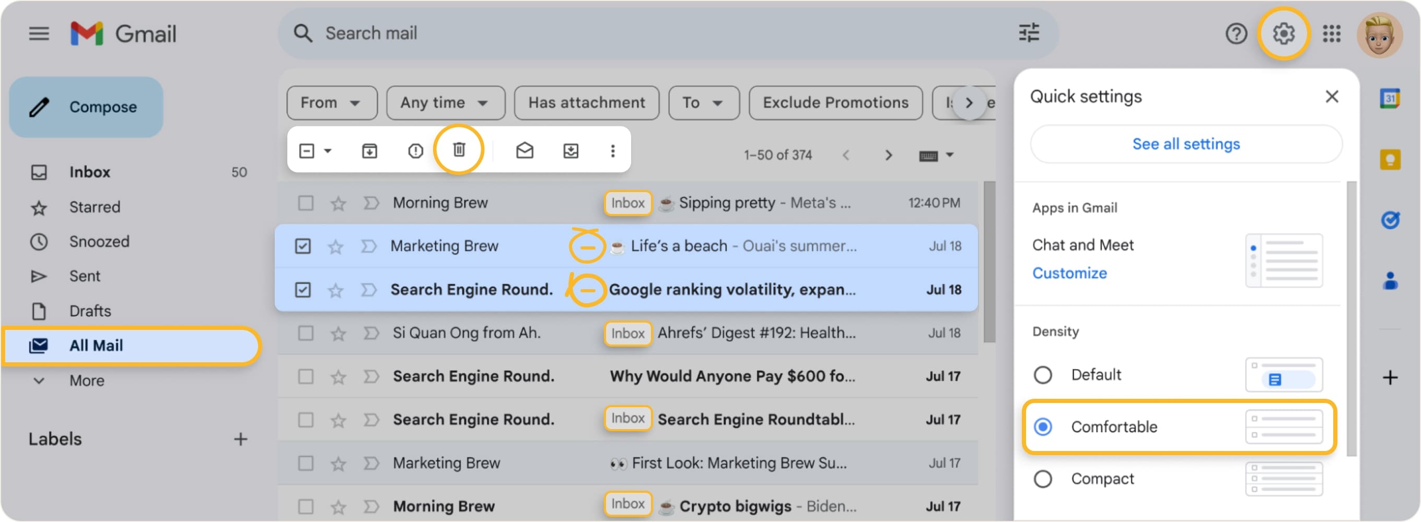The image size is (1421, 522).
Task: Switch density to Compact
Action: [1043, 479]
